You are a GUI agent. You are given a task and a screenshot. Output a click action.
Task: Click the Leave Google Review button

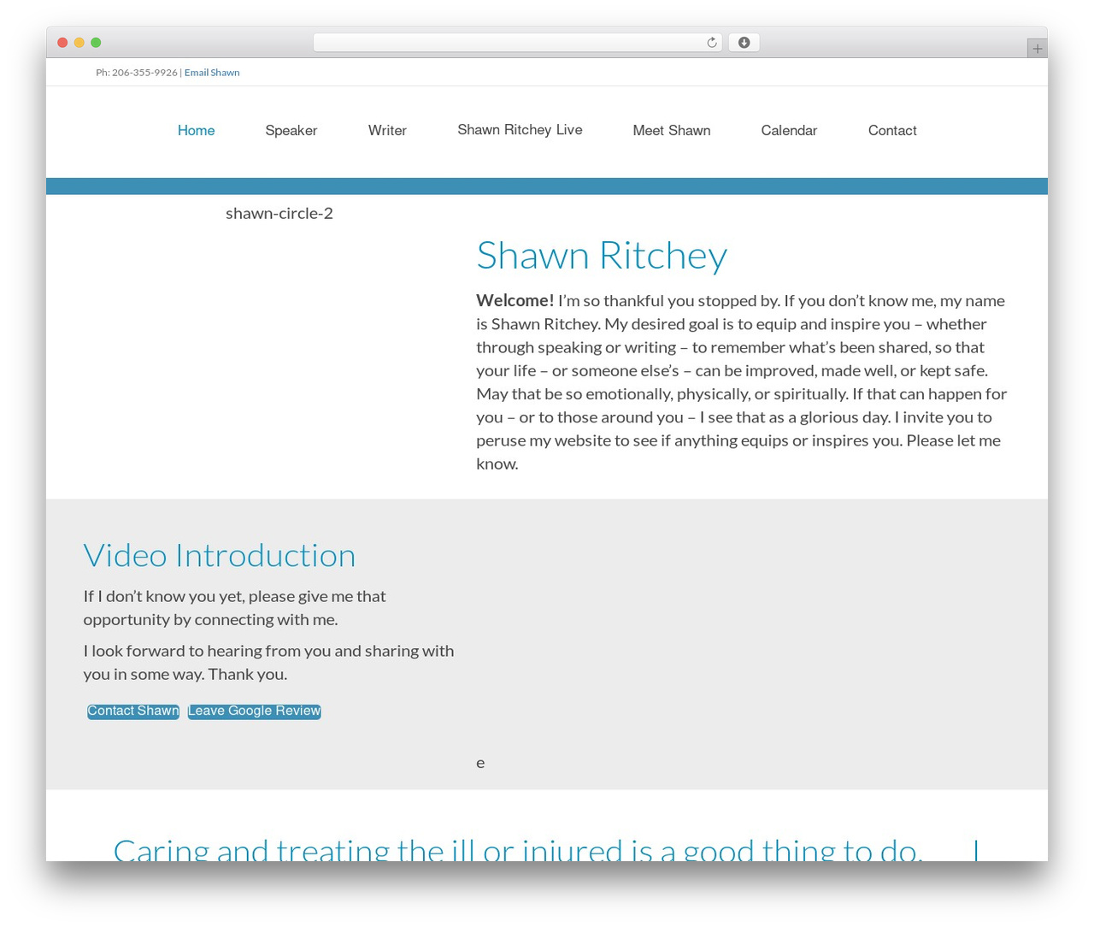tap(255, 711)
